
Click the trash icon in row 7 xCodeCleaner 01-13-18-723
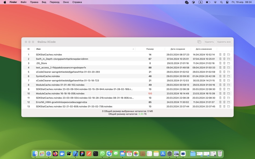pos(224,81)
